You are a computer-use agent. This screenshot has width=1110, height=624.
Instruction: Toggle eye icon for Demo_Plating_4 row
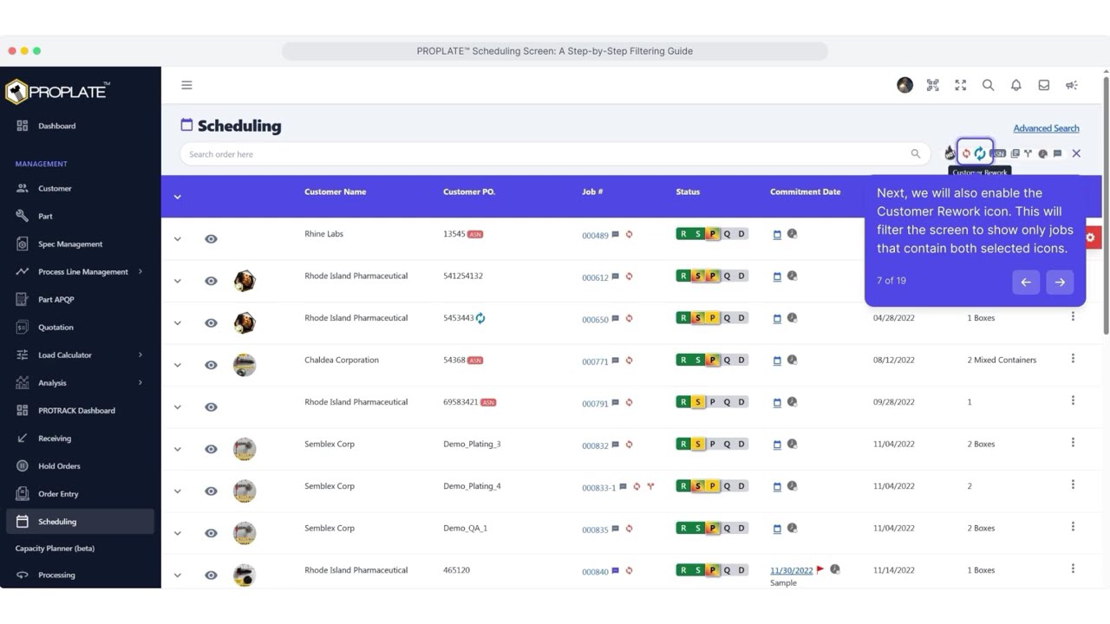coord(211,491)
